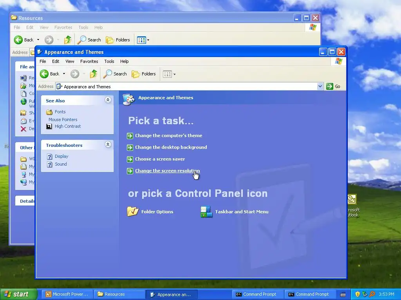Click arrow icon beside Change the computer's theme
The width and height of the screenshot is (401, 300).
[x=130, y=136]
